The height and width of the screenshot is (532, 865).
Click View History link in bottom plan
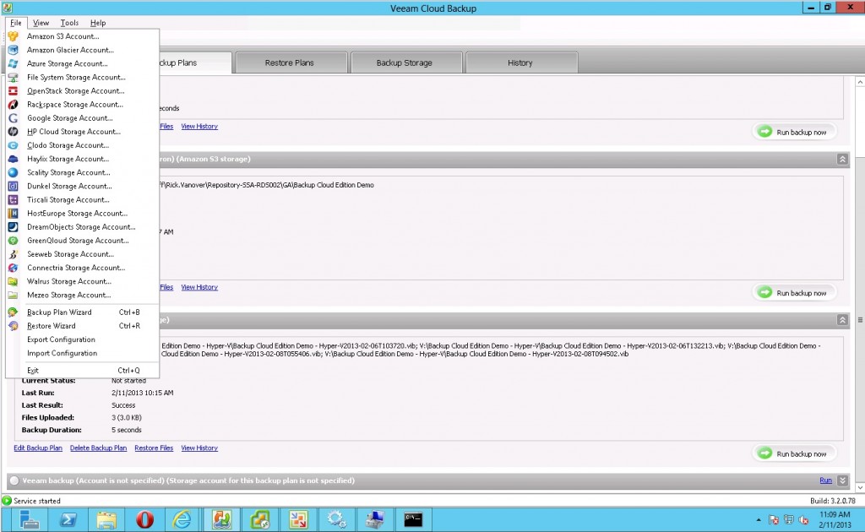199,448
